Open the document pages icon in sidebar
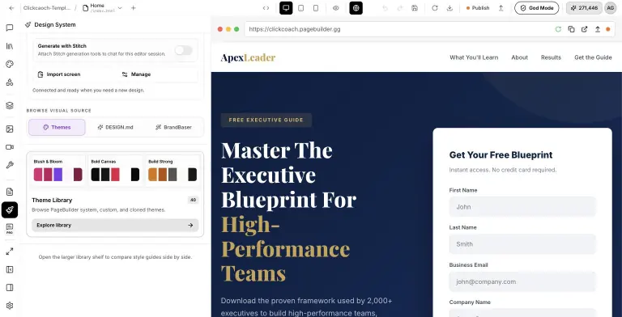The image size is (622, 317). (10, 192)
